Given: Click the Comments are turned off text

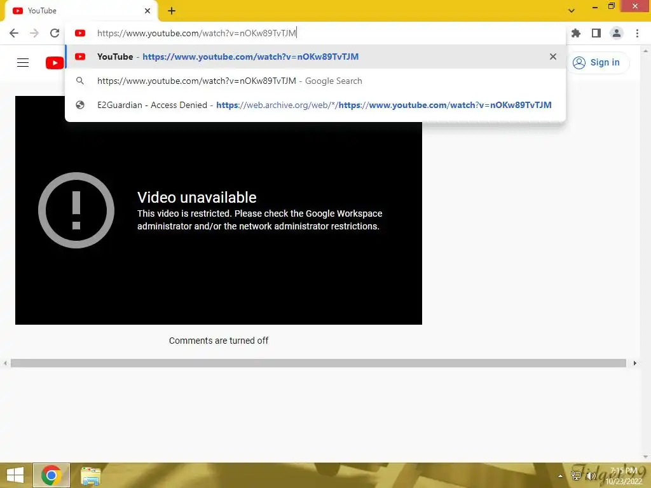Looking at the screenshot, I should [219, 341].
